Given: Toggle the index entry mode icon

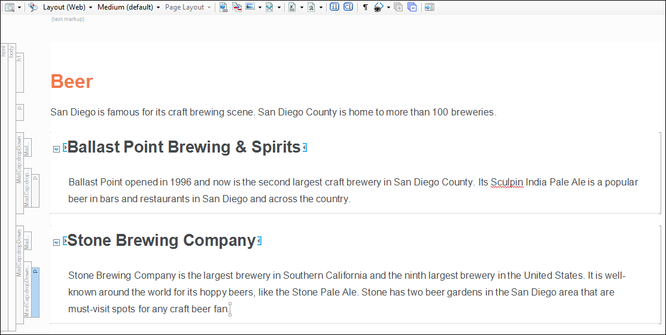Looking at the screenshot, I should click(334, 7).
